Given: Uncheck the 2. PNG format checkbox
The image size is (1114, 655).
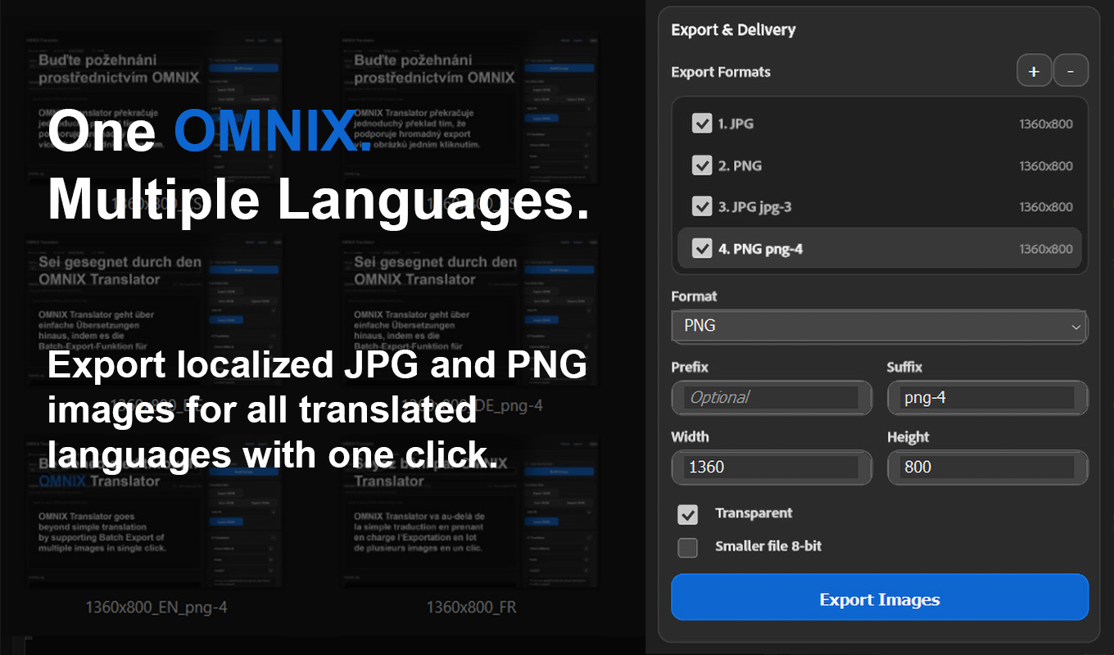Looking at the screenshot, I should [x=702, y=165].
